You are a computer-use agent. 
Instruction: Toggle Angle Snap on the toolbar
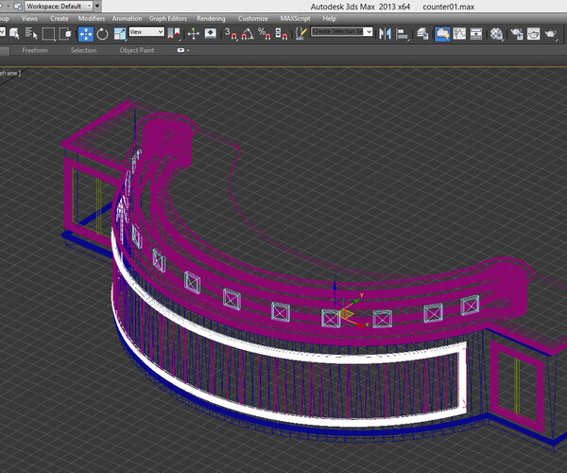[x=248, y=33]
